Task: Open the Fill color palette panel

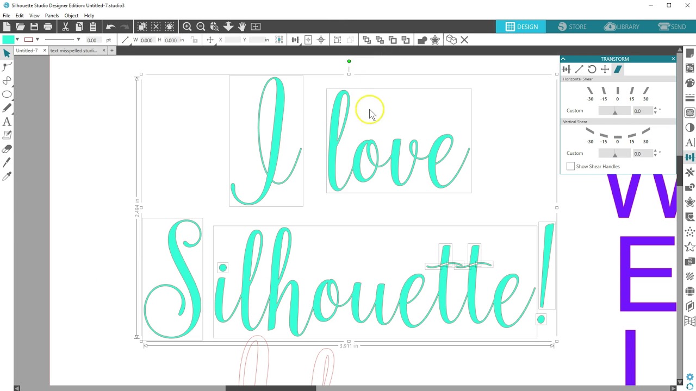Action: [690, 83]
